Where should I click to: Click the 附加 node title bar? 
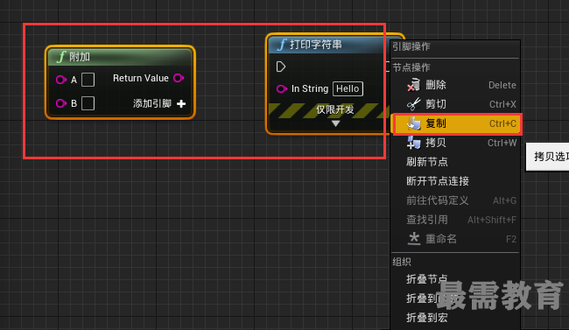coord(120,57)
